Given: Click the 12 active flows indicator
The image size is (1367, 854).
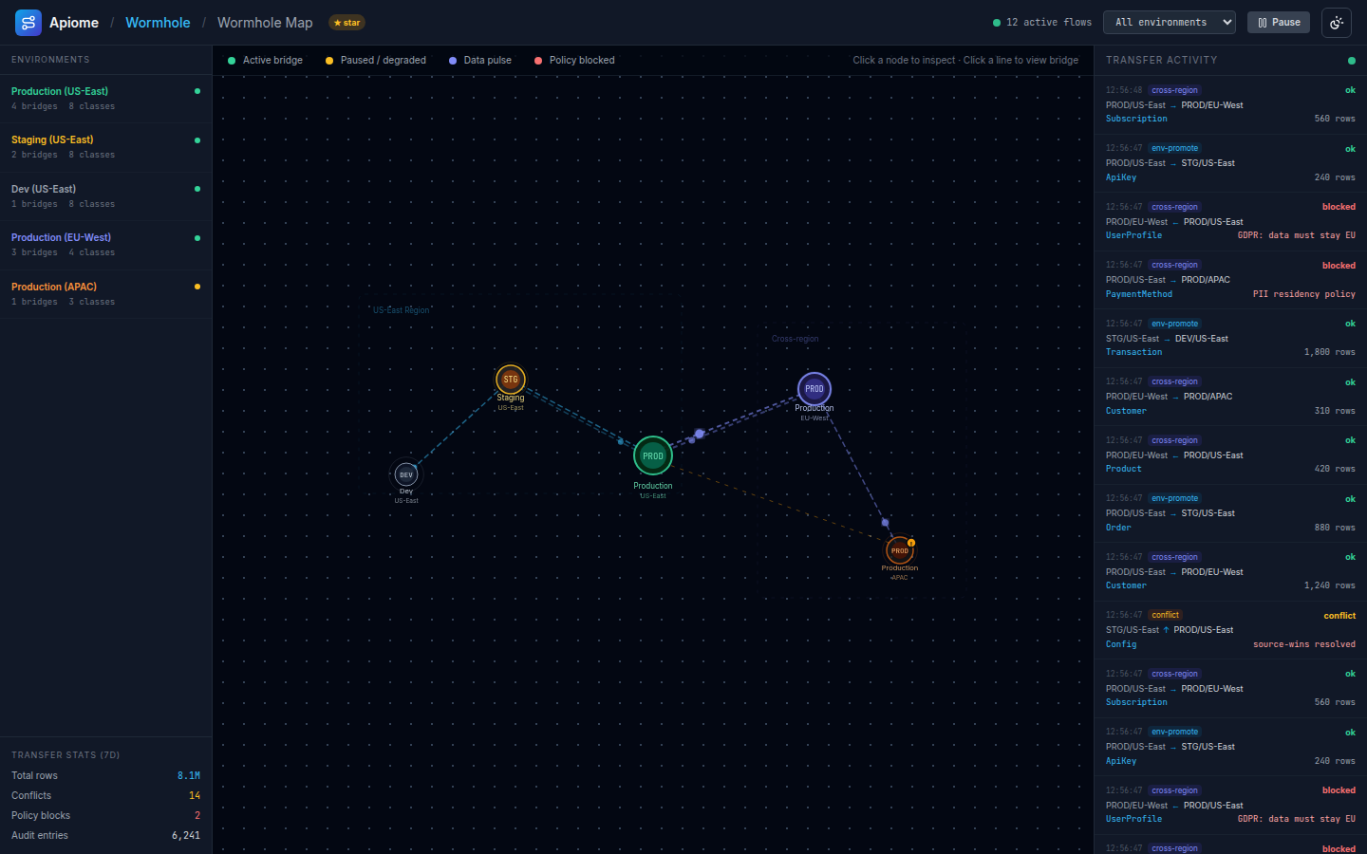Looking at the screenshot, I should pos(1042,22).
